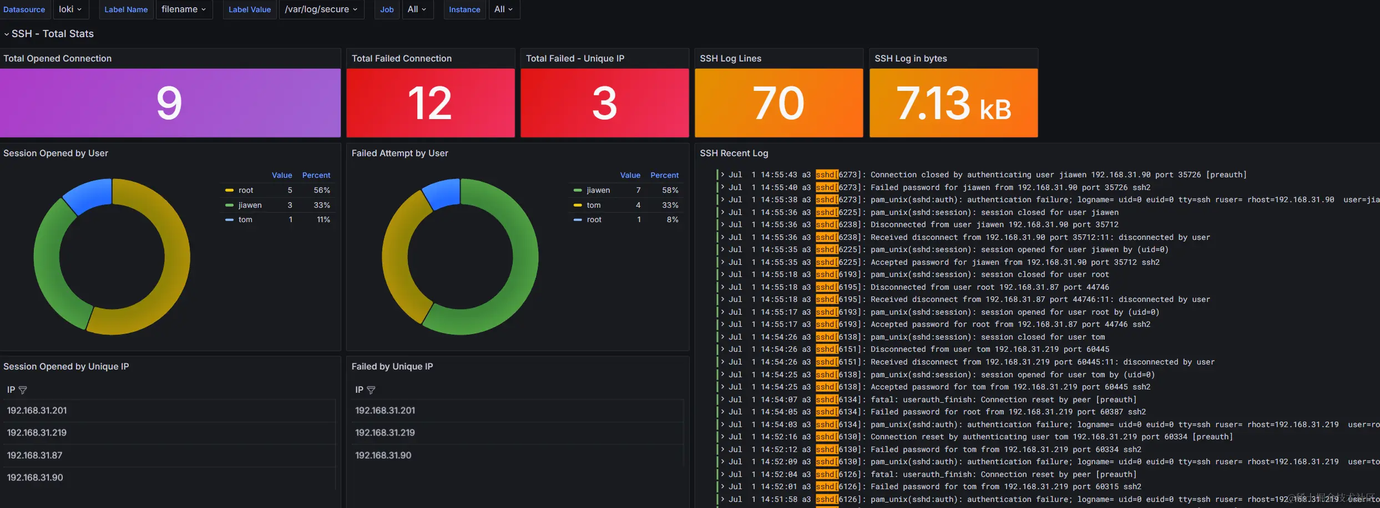Open the Datasource loki dropdown
This screenshot has width=1380, height=508.
(x=70, y=9)
